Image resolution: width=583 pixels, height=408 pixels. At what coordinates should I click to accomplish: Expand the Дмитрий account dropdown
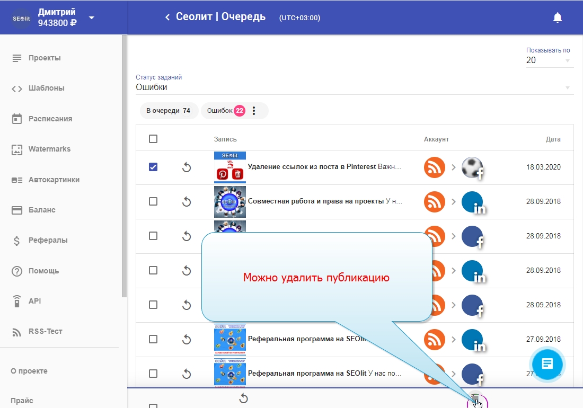(92, 17)
